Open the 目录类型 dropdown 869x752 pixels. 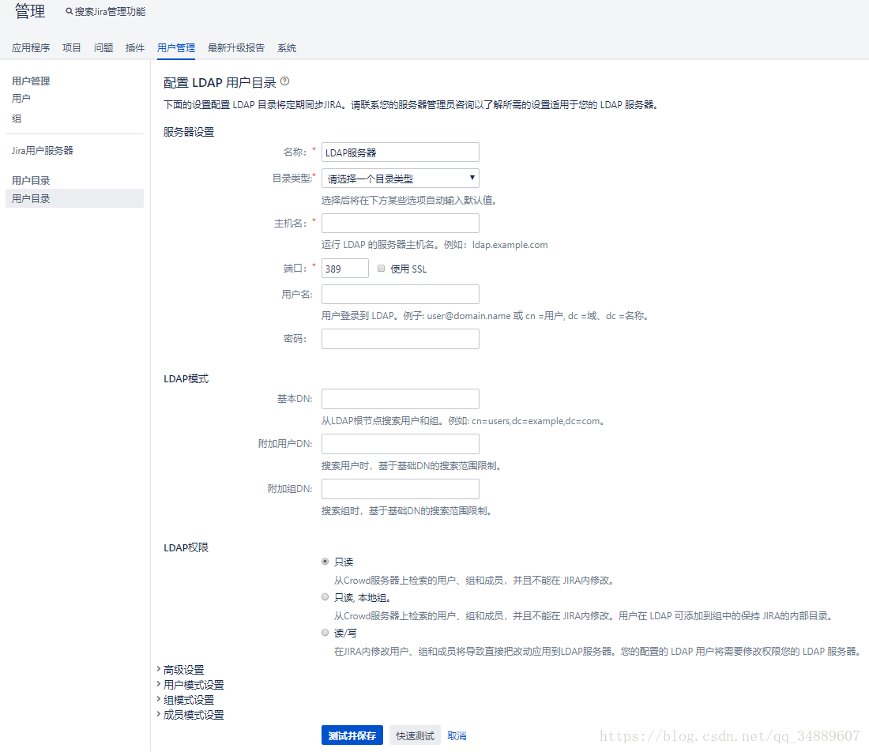pos(401,179)
